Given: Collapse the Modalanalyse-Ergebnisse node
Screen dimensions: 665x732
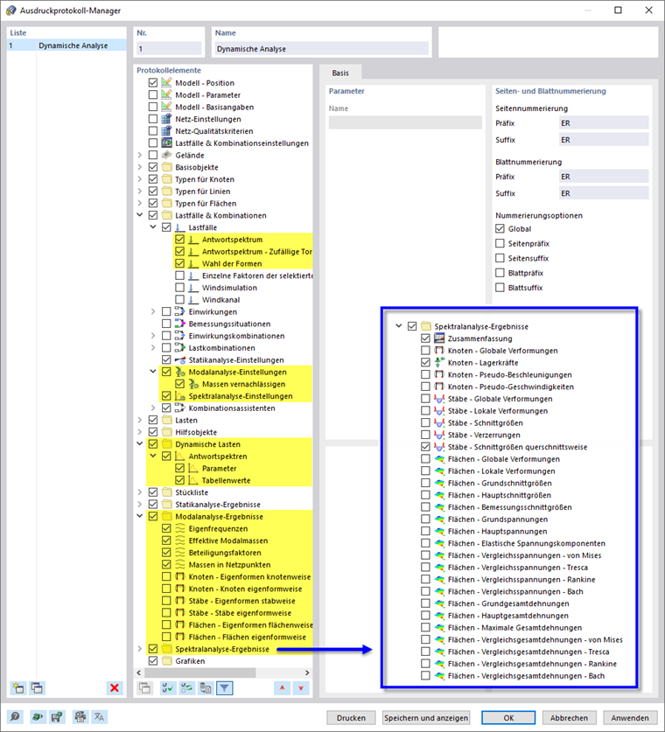Looking at the screenshot, I should coord(140,516).
